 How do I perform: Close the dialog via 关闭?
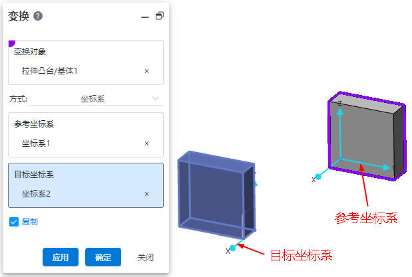pos(146,257)
